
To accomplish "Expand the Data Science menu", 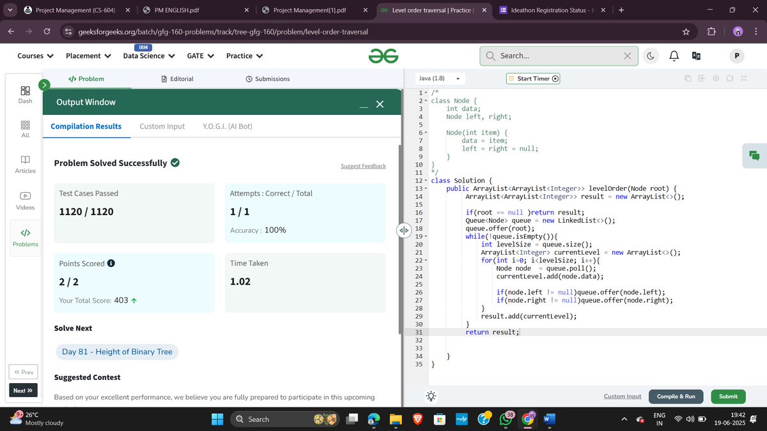I will click(x=149, y=56).
